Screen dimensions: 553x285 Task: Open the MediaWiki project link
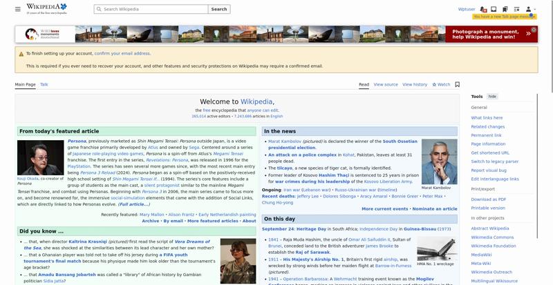pyautogui.click(x=481, y=255)
